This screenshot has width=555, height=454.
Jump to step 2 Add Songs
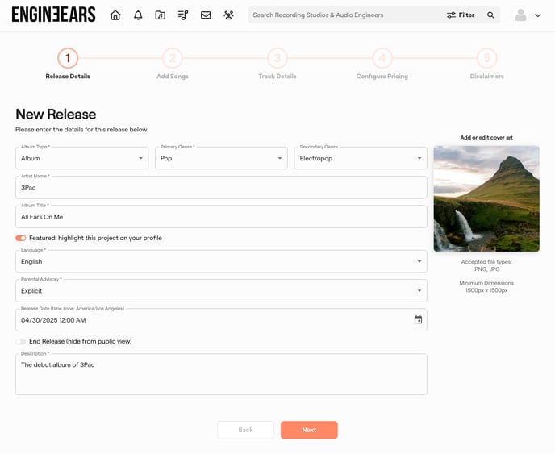173,58
